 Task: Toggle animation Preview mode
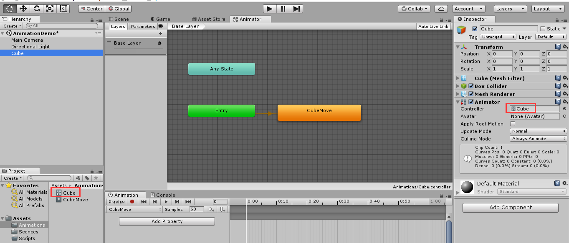(116, 202)
